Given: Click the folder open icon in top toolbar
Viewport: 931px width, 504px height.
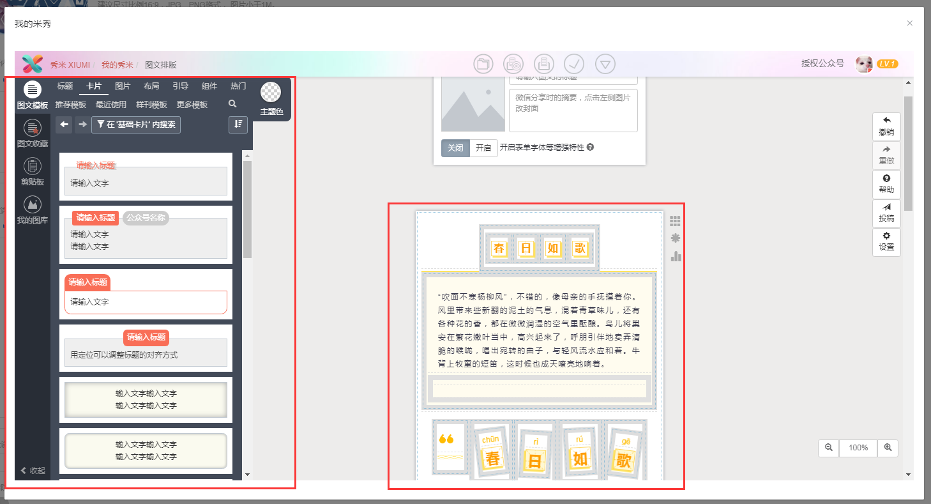Looking at the screenshot, I should (483, 63).
